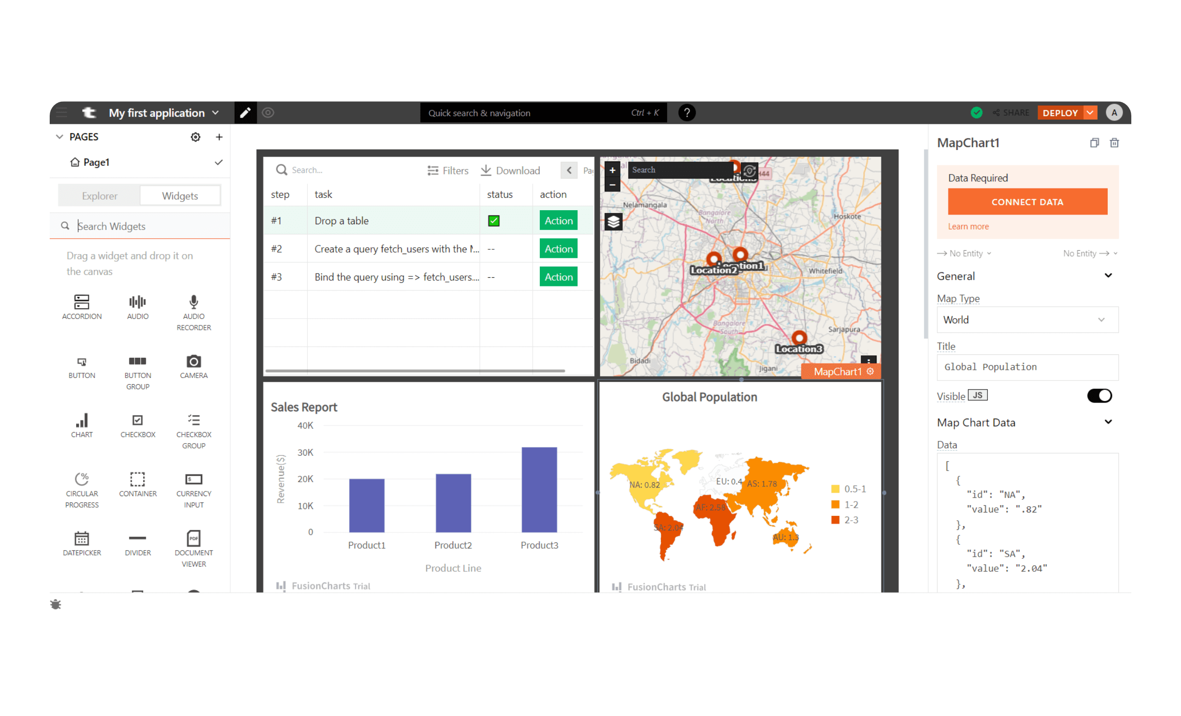The height and width of the screenshot is (716, 1181).
Task: Click the Connect Data button
Action: pyautogui.click(x=1028, y=202)
